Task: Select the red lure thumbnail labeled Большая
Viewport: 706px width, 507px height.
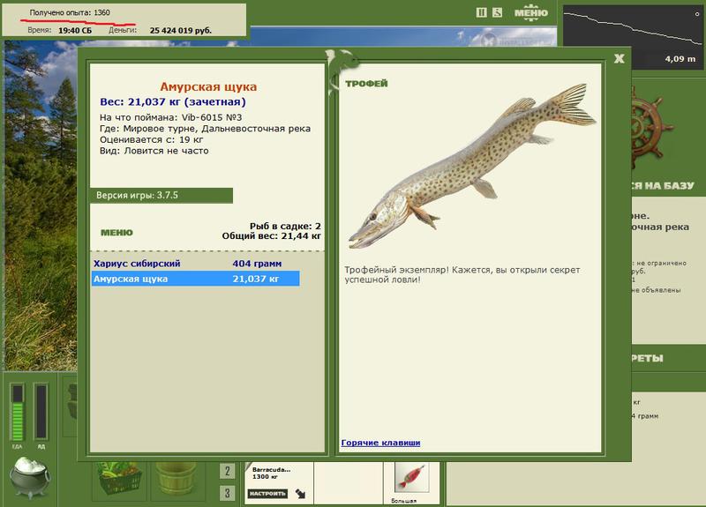Action: [411, 478]
